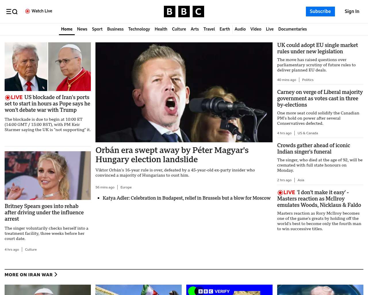Click the Sign In link
The image size is (368, 295).
(352, 12)
